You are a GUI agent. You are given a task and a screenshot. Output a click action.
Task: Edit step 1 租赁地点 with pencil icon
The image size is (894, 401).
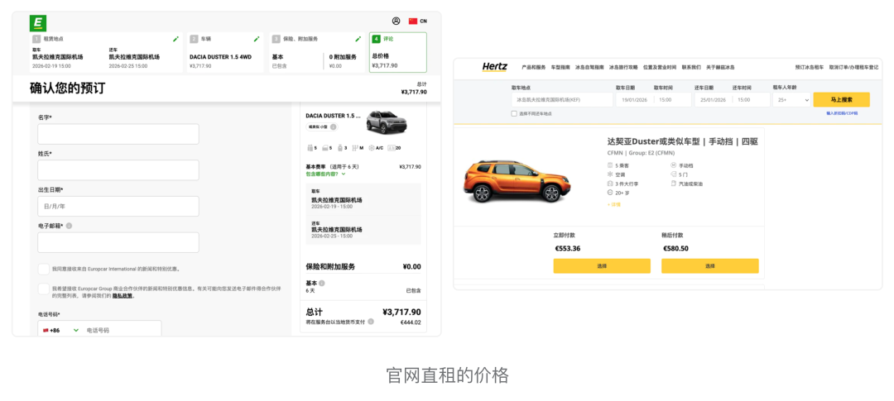[175, 40]
